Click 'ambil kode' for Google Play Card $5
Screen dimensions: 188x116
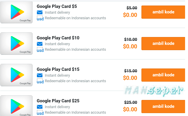[163, 12]
